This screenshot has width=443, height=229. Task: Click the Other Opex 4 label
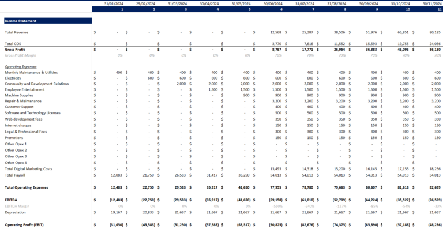pos(16,163)
